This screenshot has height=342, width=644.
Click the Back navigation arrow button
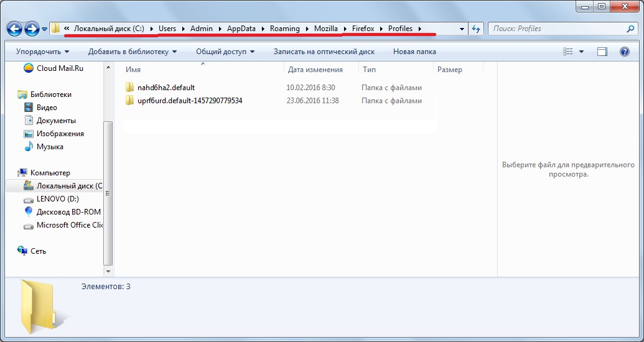coord(15,29)
